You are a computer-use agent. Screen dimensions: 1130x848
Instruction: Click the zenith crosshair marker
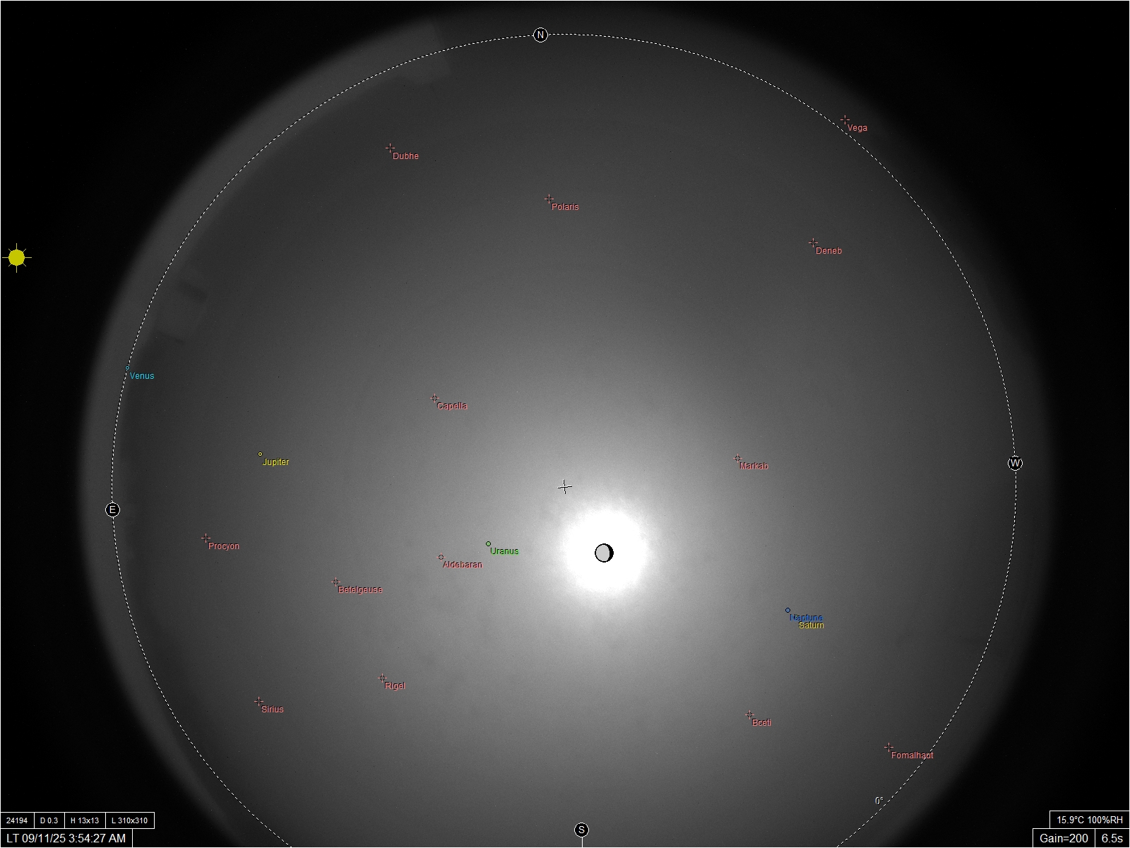[564, 487]
